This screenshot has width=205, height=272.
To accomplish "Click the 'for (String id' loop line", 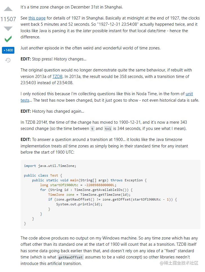I will click(x=86, y=190).
